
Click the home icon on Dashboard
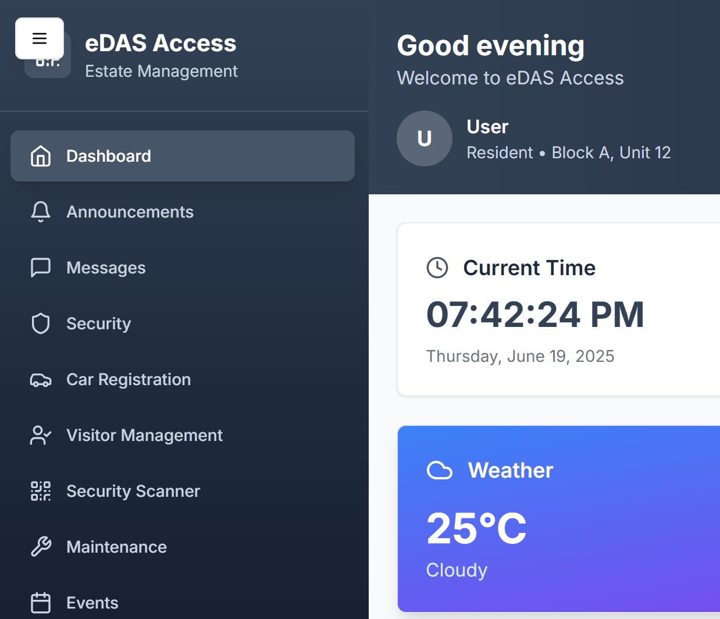[40, 156]
